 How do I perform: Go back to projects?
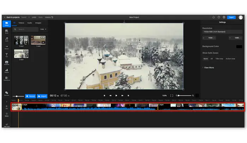[x=12, y=17]
